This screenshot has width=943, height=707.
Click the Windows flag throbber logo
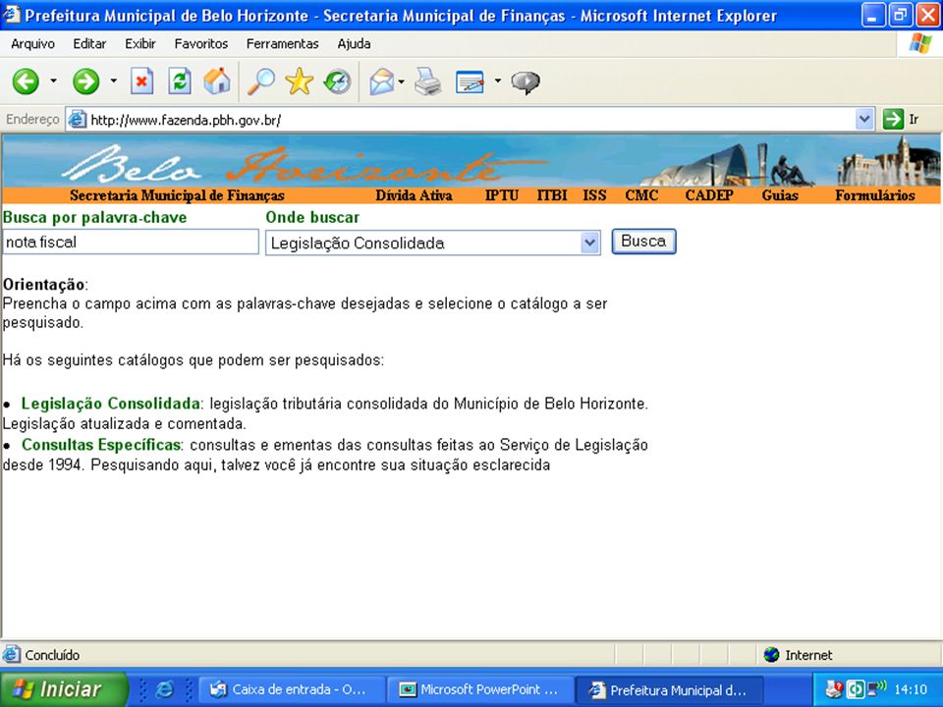pos(919,43)
